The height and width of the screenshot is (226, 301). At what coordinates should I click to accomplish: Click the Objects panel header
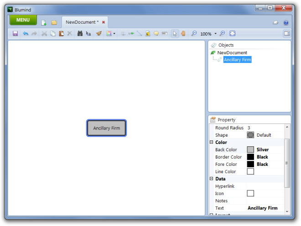(249, 45)
